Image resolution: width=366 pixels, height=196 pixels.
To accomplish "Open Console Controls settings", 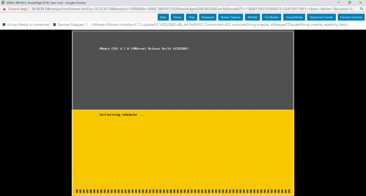I will [351, 17].
